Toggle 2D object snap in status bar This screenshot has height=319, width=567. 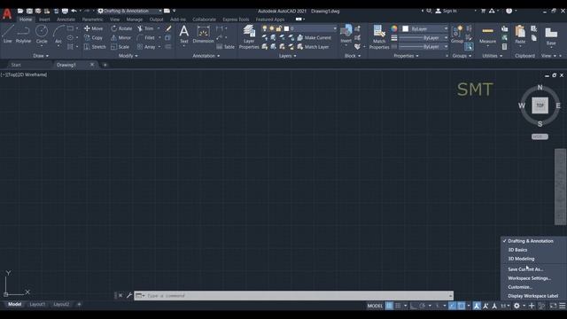pyautogui.click(x=462, y=306)
